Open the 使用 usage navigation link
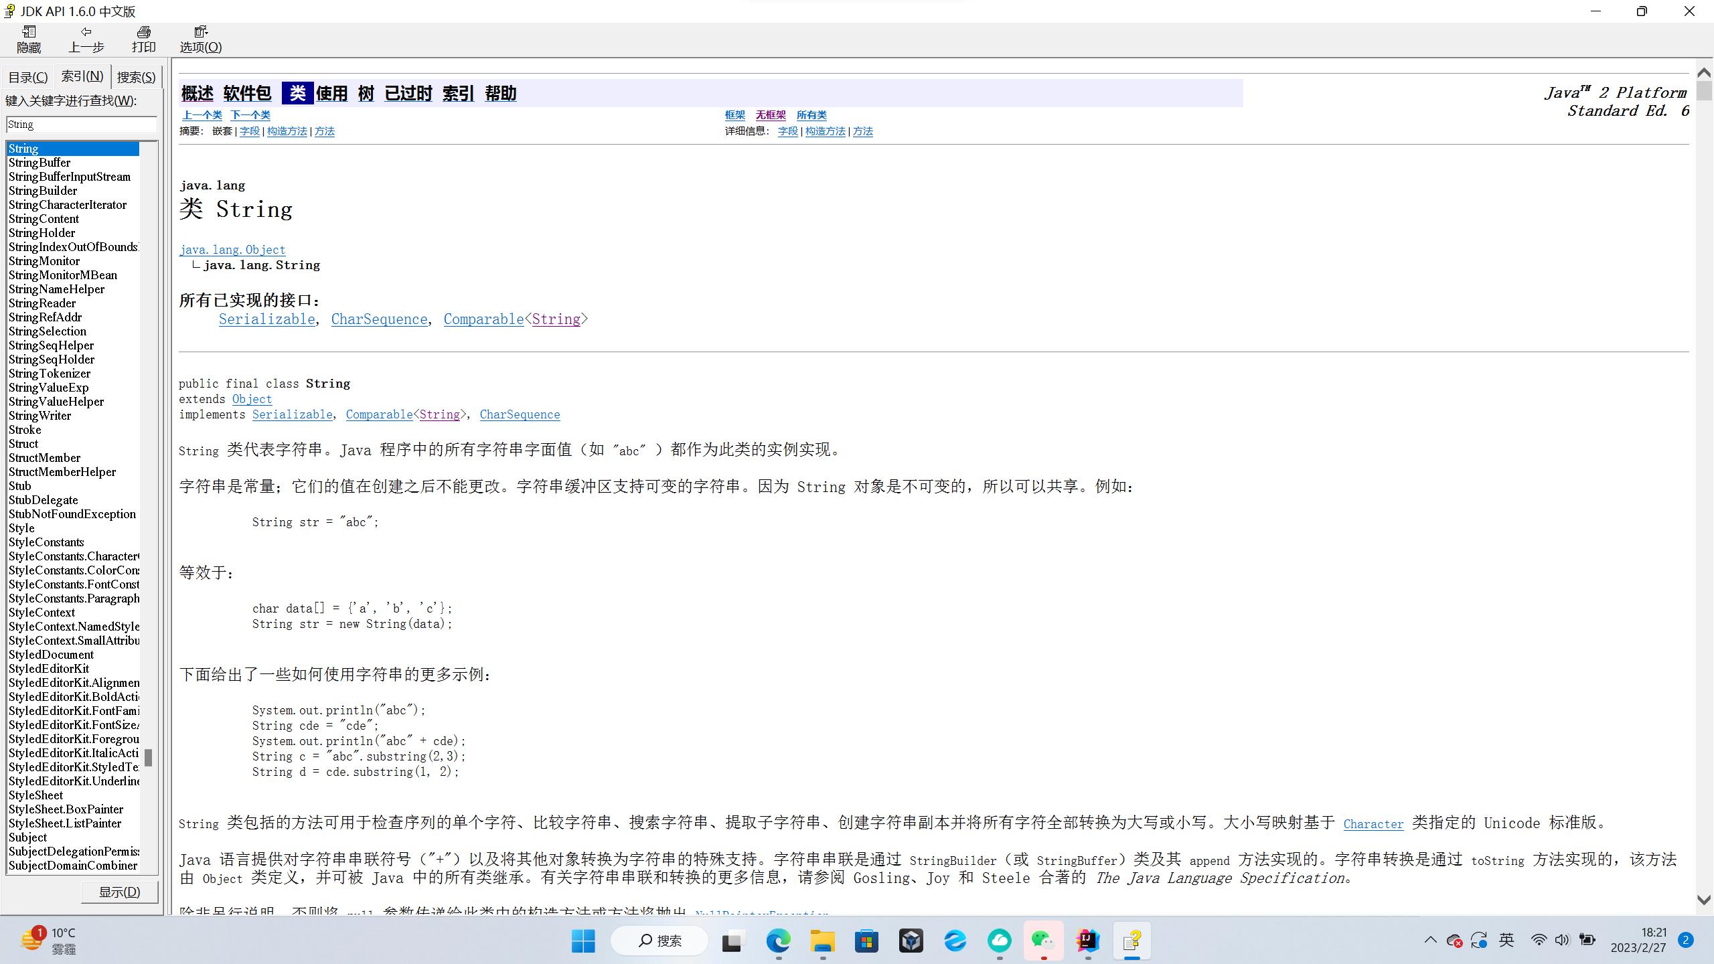Viewport: 1714px width, 964px height. coord(331,93)
